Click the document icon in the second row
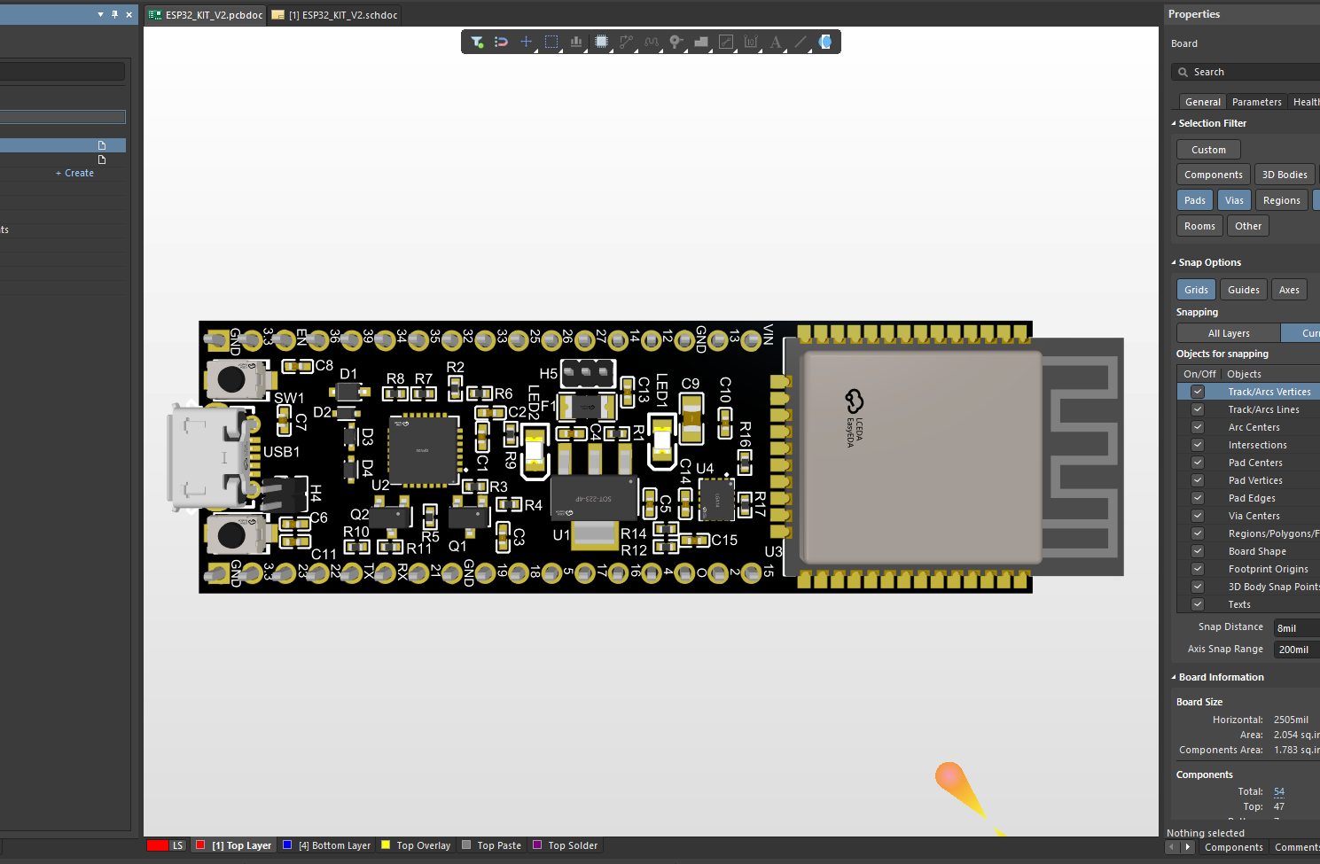 click(102, 160)
